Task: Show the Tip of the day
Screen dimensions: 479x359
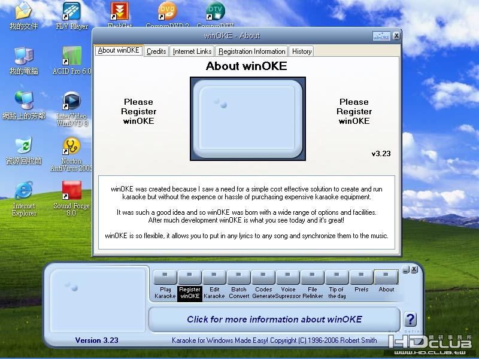Action: [x=336, y=277]
